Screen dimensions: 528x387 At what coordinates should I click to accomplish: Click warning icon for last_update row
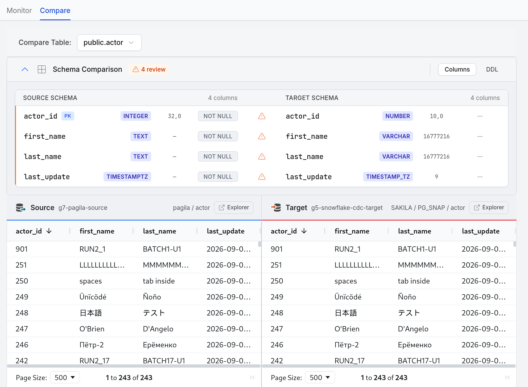pyautogui.click(x=262, y=177)
